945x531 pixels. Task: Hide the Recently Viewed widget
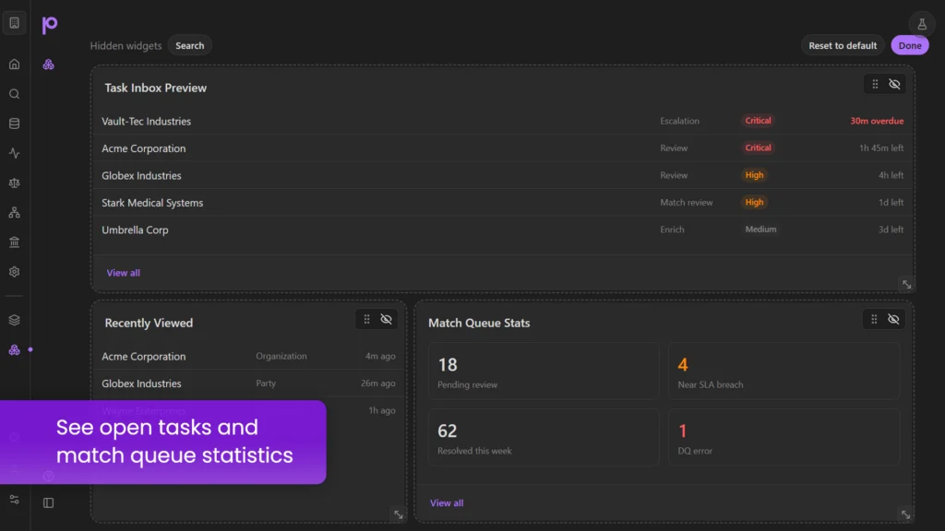point(387,319)
